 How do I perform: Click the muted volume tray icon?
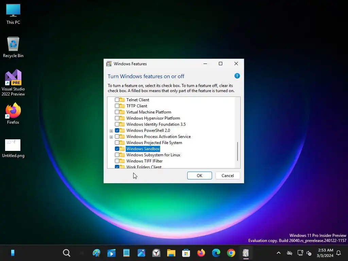coord(309,253)
